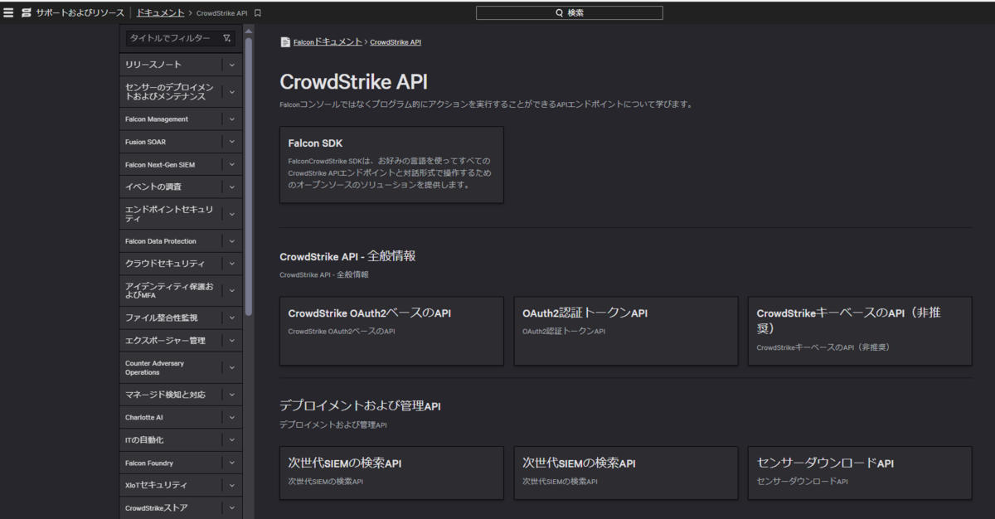Expand センサーのデプロイメントおよびメンテナンス chevron
The height and width of the screenshot is (519, 995).
coord(232,92)
